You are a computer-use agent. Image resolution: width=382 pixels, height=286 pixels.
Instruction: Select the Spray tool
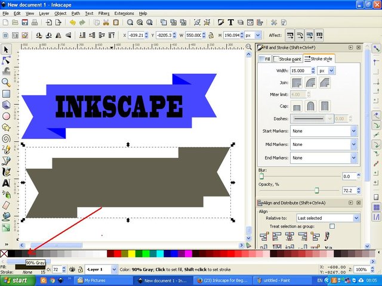point(6,194)
